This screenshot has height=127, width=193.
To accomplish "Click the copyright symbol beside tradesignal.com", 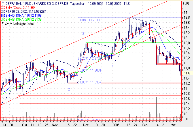I will [x=3, y=24].
